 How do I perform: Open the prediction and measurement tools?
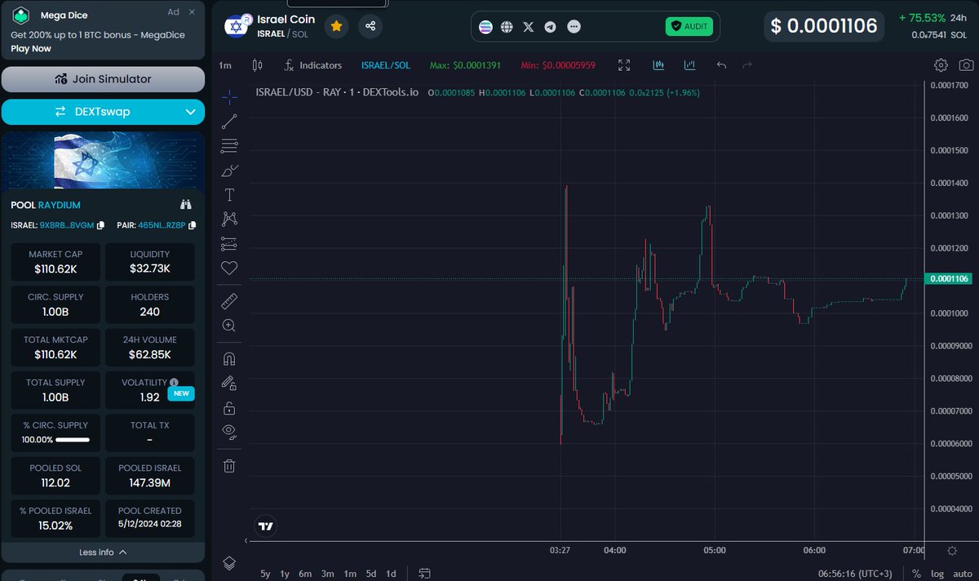[x=229, y=243]
